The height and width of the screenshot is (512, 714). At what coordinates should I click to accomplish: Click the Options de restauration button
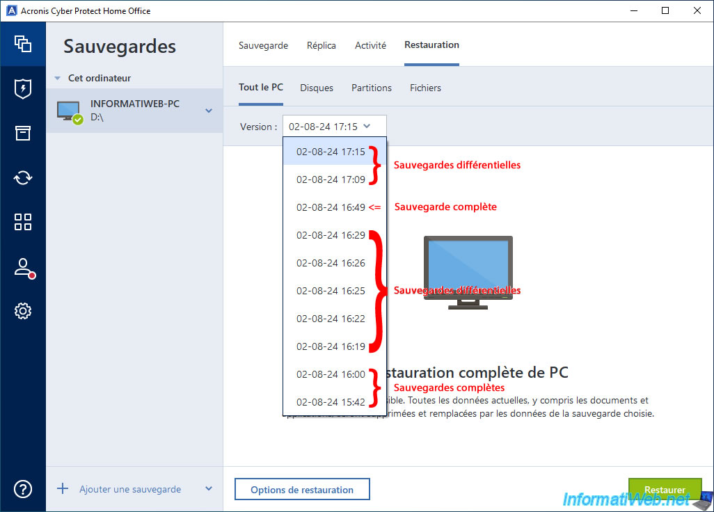(x=302, y=489)
